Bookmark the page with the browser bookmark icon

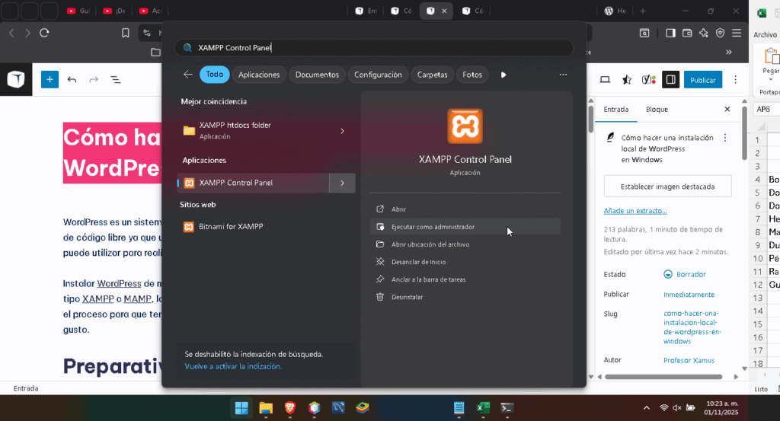[x=126, y=33]
